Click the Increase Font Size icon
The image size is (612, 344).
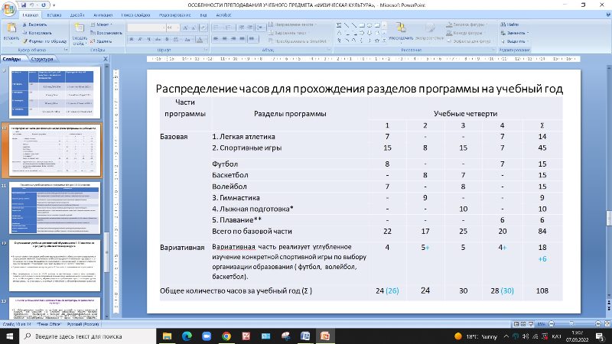pos(185,28)
